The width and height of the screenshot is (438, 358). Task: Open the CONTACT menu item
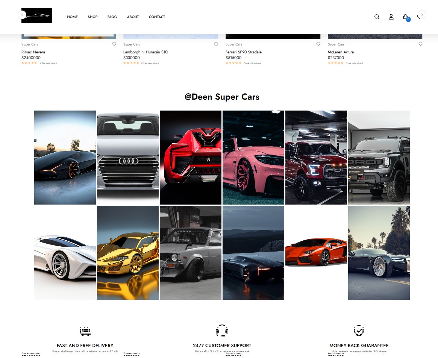157,17
